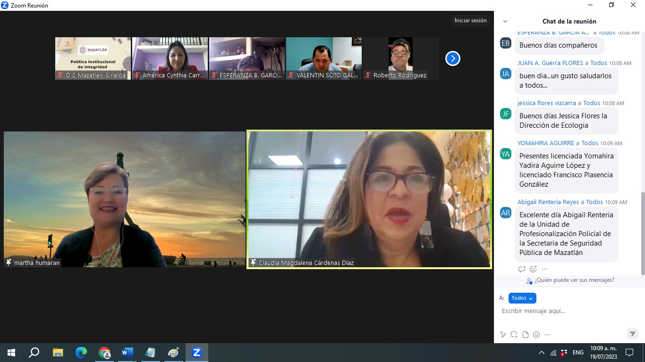The width and height of the screenshot is (645, 362).
Task: Open the text formatting tool in chat
Action: pyautogui.click(x=503, y=335)
